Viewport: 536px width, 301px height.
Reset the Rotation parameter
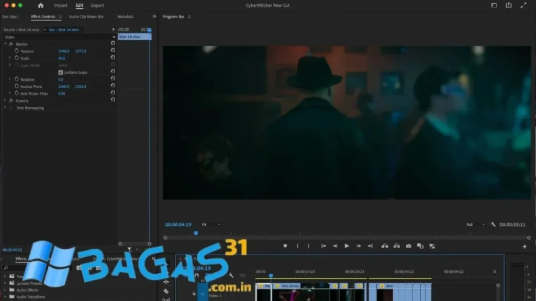point(113,78)
